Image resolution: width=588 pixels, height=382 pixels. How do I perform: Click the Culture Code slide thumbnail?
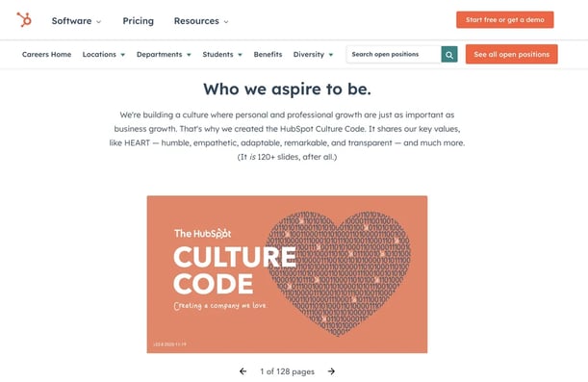[x=287, y=274]
